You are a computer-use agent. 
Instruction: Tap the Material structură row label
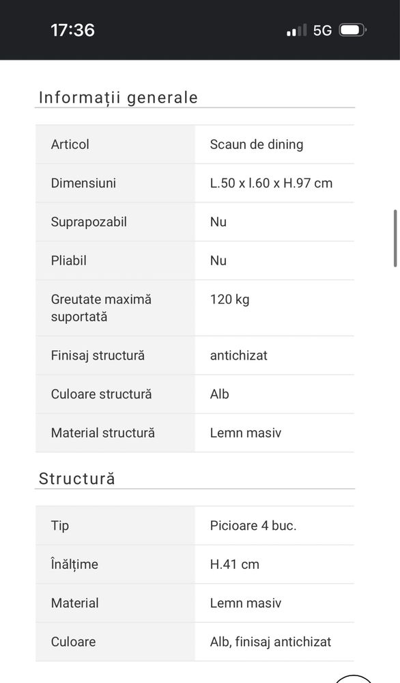102,433
